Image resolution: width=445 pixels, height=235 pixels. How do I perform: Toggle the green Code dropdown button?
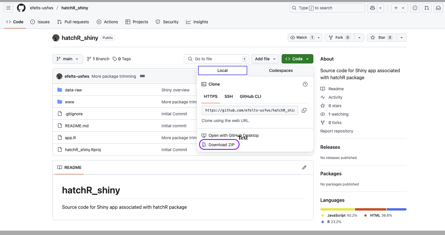click(297, 59)
